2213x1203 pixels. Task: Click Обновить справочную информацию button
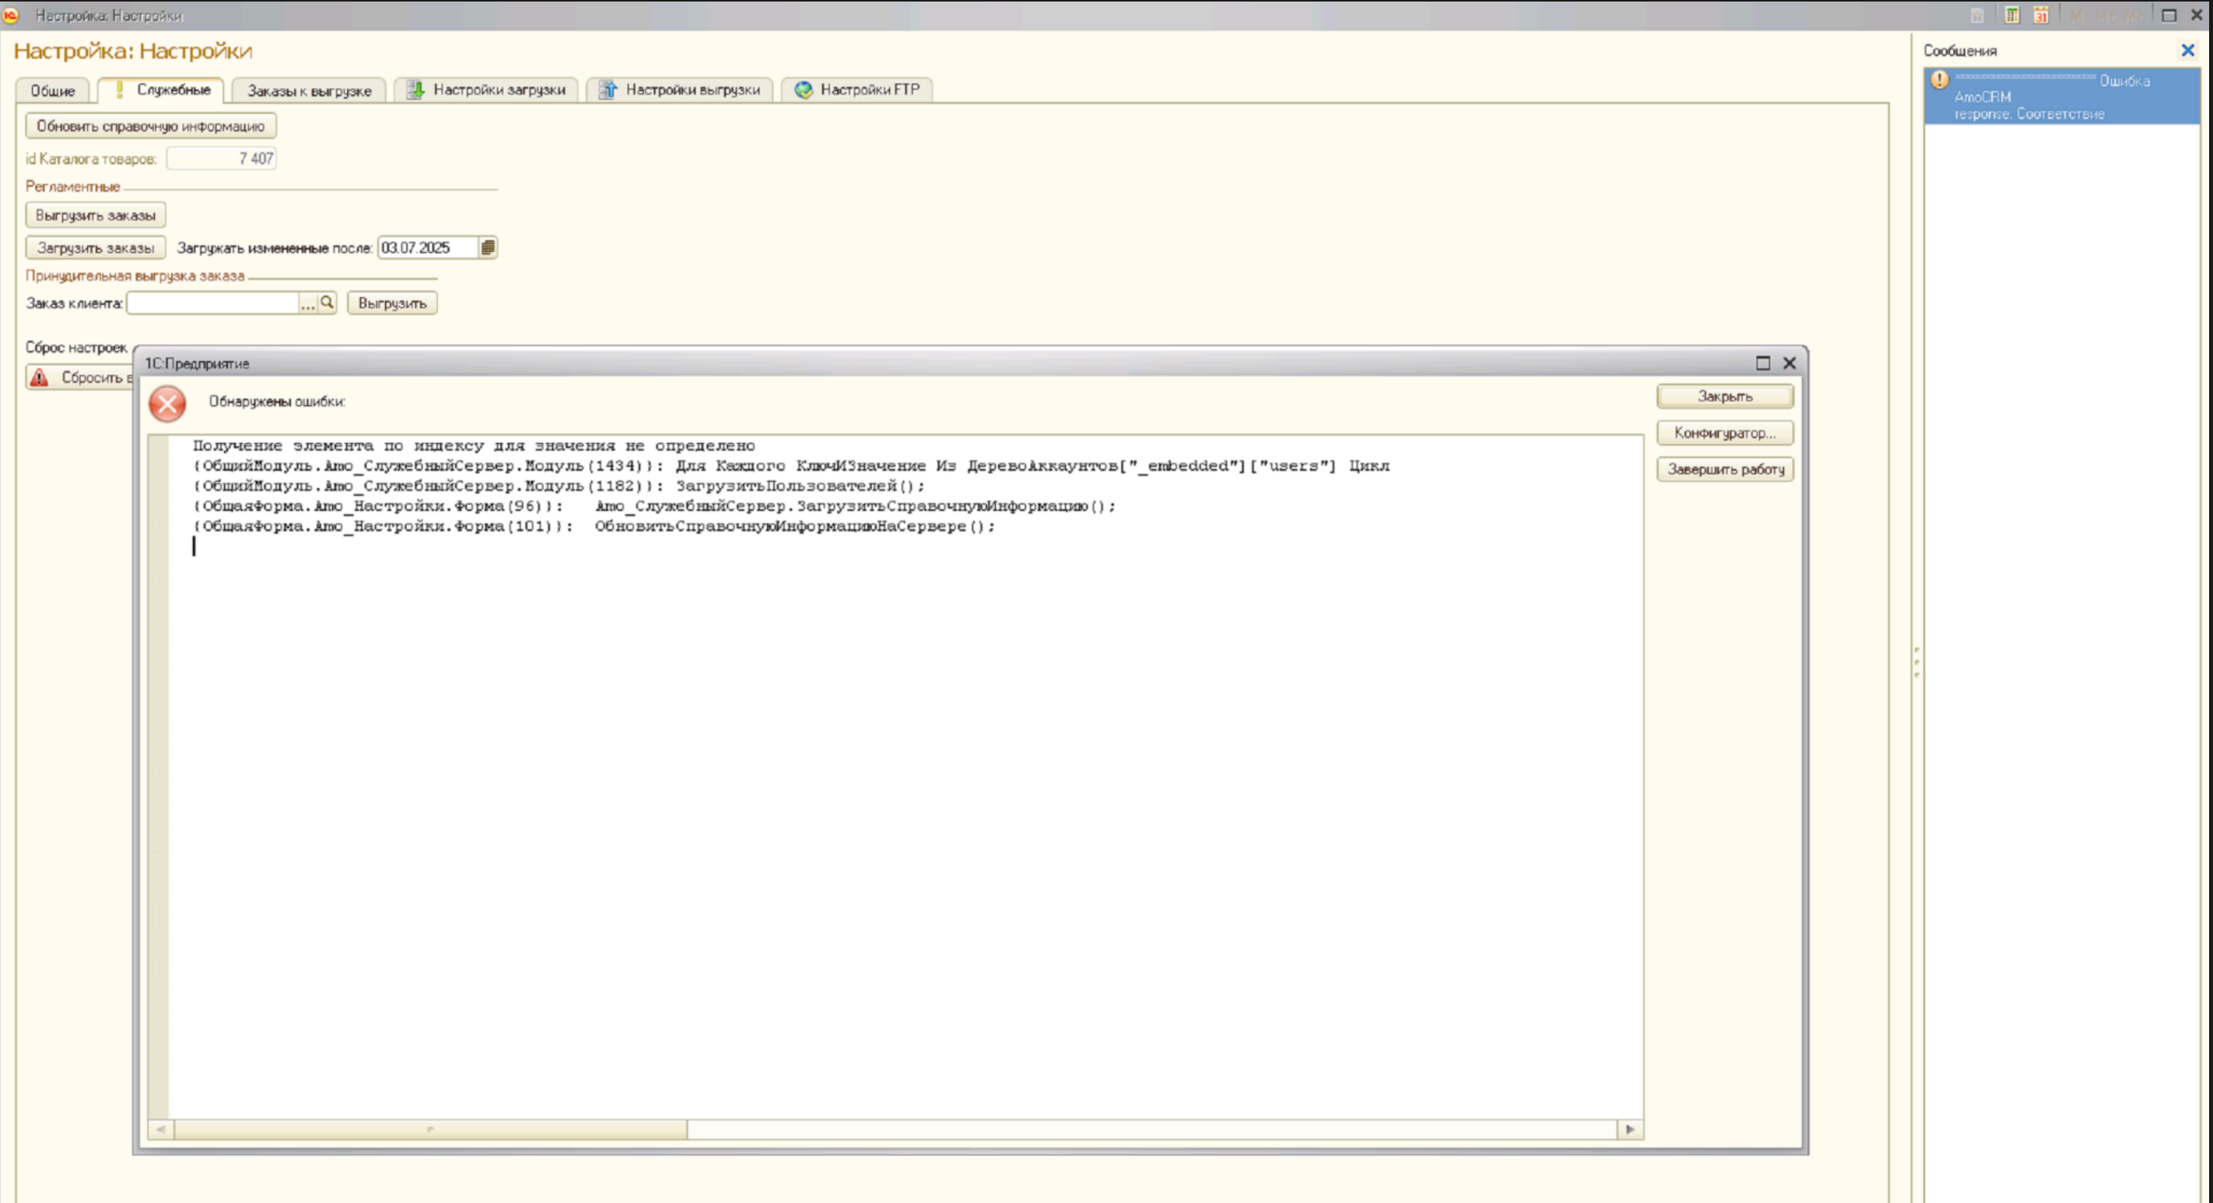[x=150, y=125]
